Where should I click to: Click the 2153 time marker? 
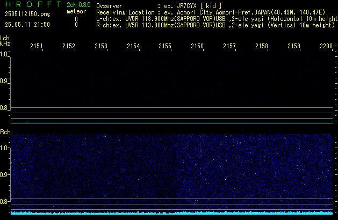101,46
